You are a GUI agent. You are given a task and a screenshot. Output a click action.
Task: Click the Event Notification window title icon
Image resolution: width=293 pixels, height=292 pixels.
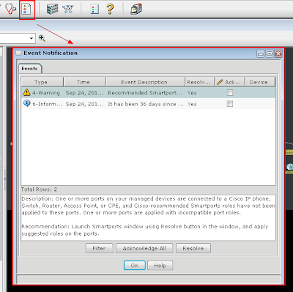[x=18, y=53]
